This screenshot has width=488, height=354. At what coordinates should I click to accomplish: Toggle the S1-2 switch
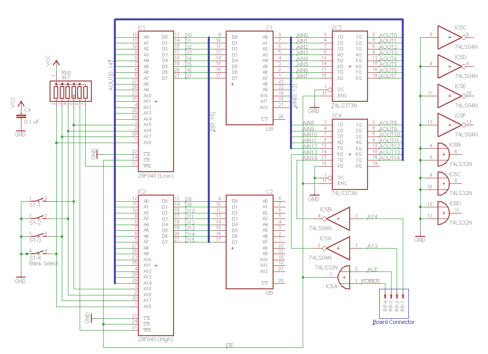[x=38, y=217]
